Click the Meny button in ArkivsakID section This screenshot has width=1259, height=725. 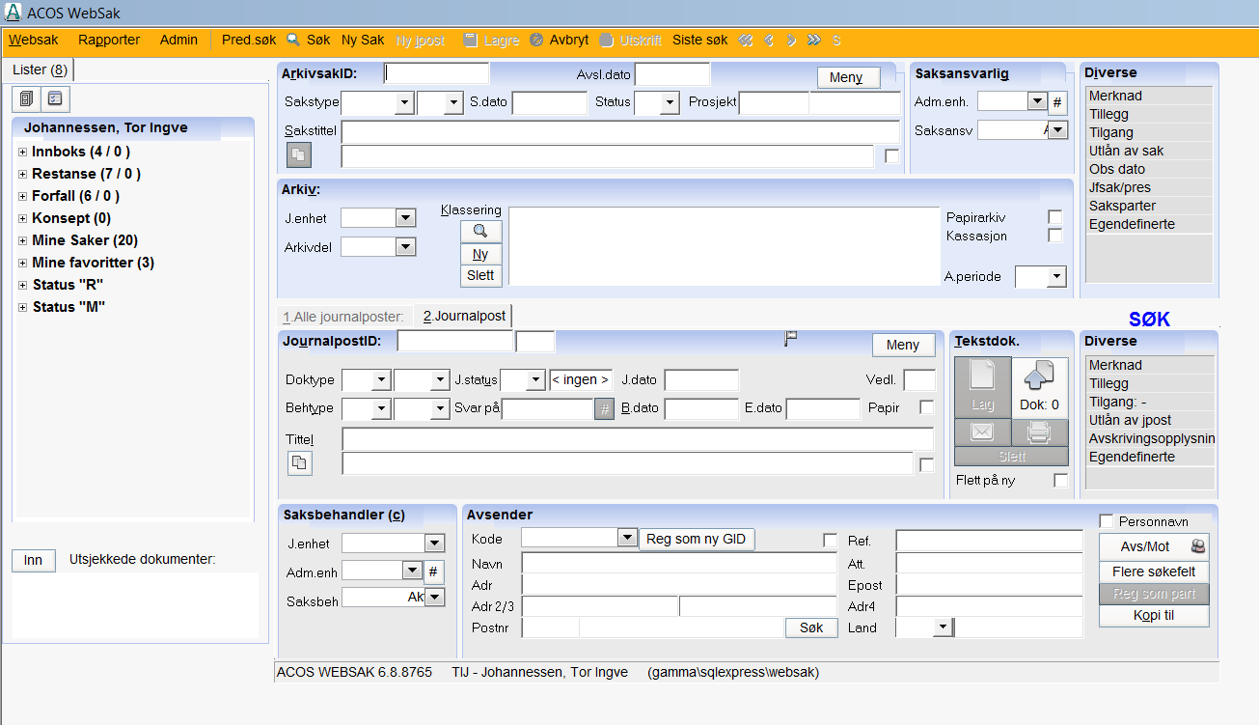846,77
